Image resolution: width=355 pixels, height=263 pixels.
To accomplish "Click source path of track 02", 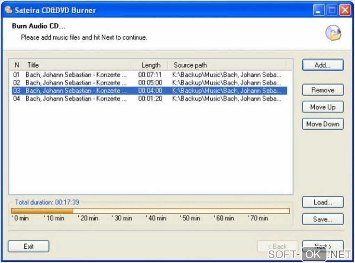I will 227,83.
